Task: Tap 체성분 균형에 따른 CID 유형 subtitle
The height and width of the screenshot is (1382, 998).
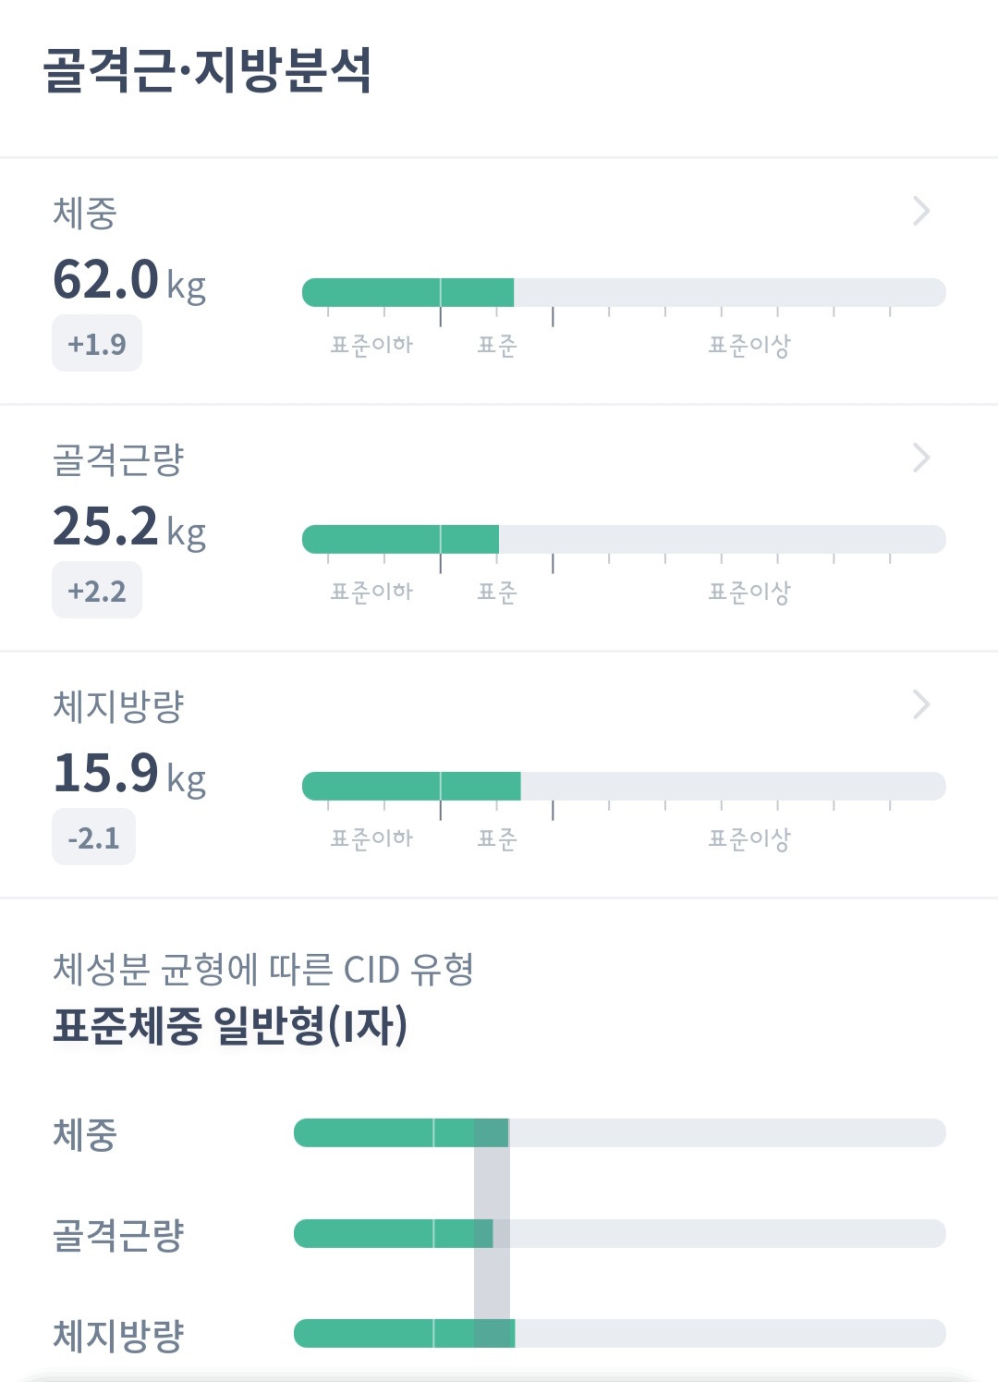Action: (x=263, y=969)
